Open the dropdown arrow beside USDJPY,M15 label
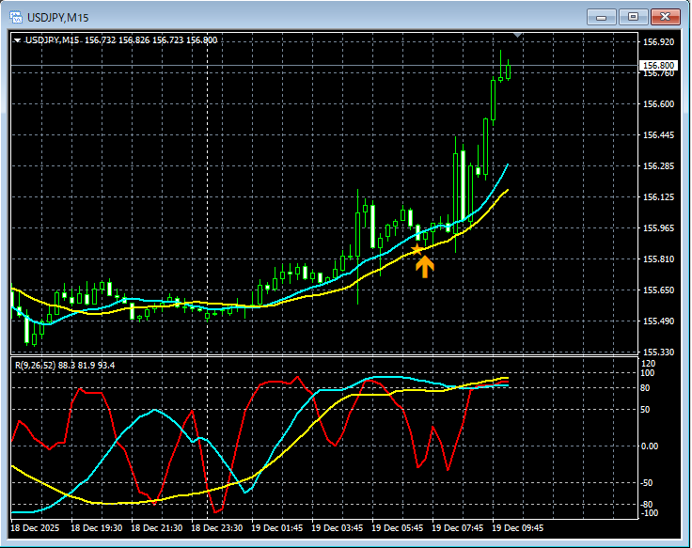 (17, 40)
